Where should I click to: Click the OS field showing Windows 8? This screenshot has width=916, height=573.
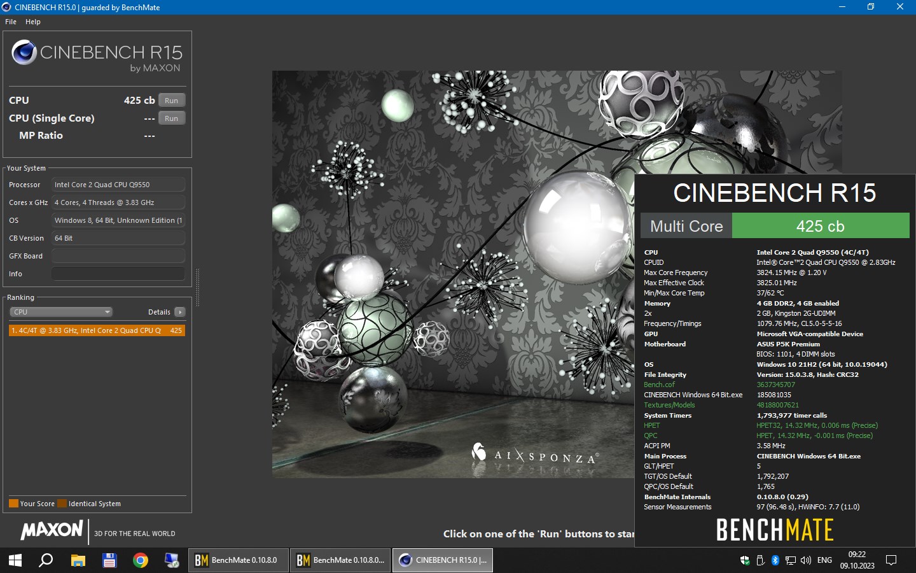(x=118, y=220)
